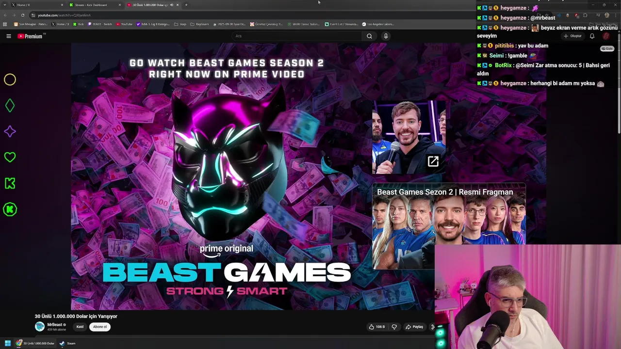The image size is (621, 349).
Task: Click 'Seimi' username in chat
Action: [496, 55]
